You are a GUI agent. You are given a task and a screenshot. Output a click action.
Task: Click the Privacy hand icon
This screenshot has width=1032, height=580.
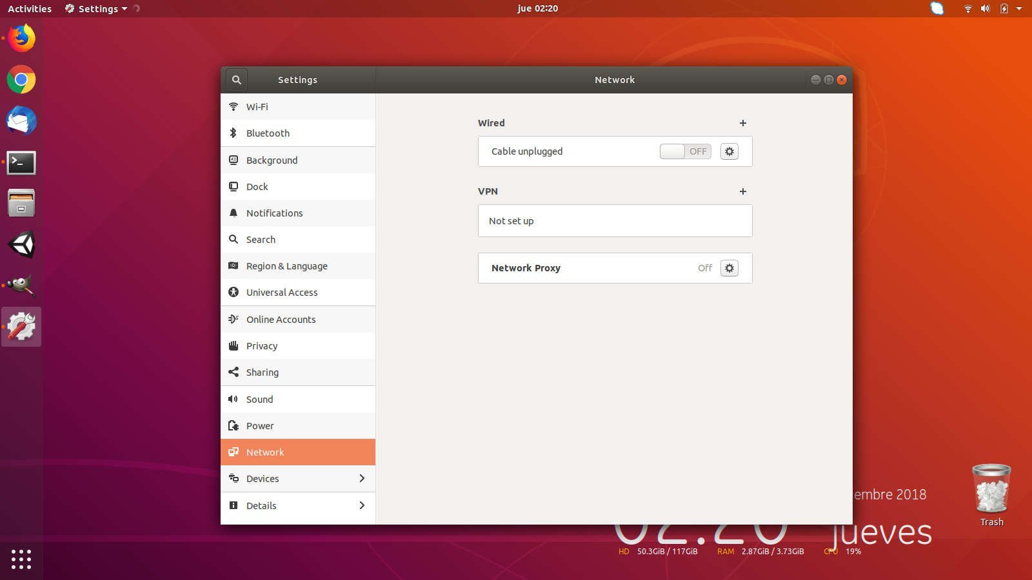point(233,345)
